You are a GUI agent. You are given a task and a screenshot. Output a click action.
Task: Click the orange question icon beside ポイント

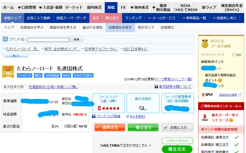220,80
